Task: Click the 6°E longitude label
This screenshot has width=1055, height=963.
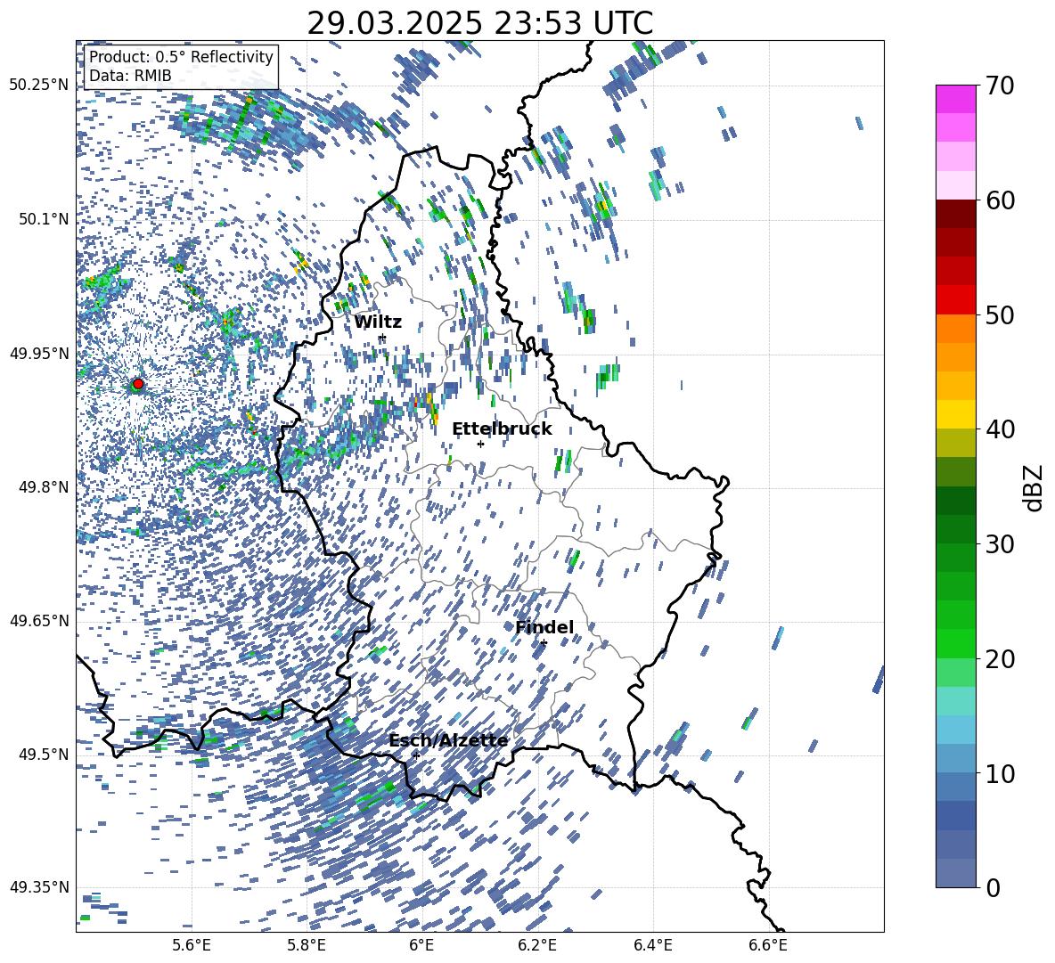Action: pos(421,945)
